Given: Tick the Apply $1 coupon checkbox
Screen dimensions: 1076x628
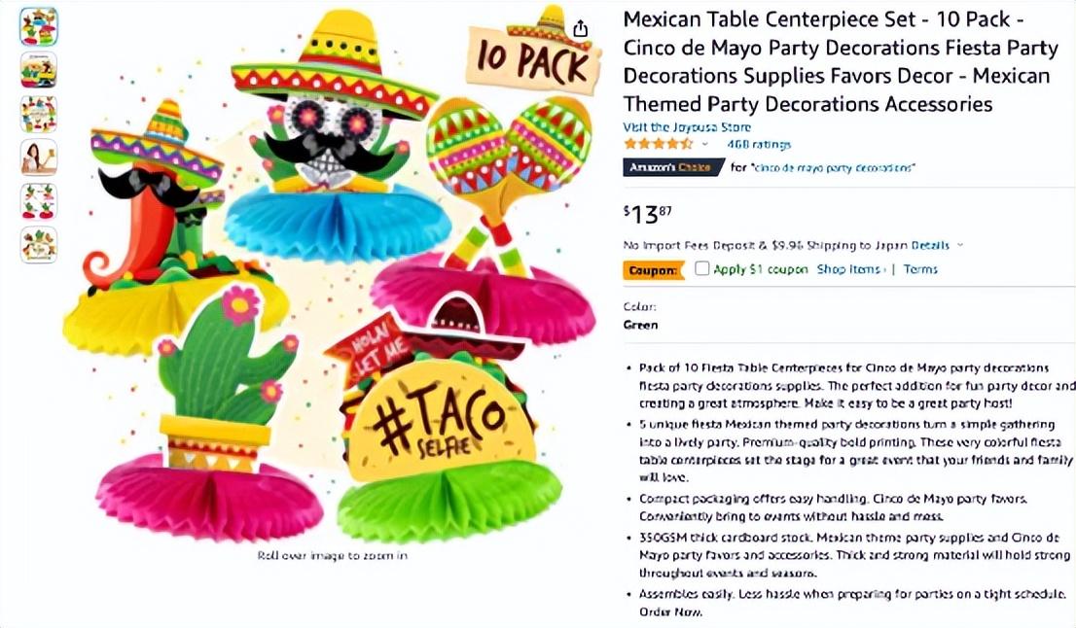Looking at the screenshot, I should [x=702, y=268].
